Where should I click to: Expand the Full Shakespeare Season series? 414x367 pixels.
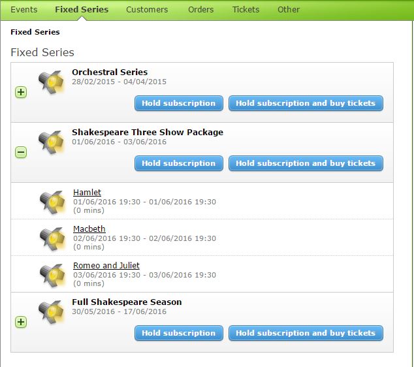pos(21,322)
